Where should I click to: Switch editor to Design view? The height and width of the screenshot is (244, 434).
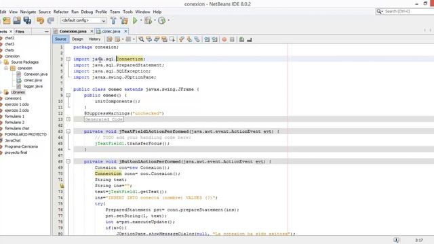tap(77, 39)
